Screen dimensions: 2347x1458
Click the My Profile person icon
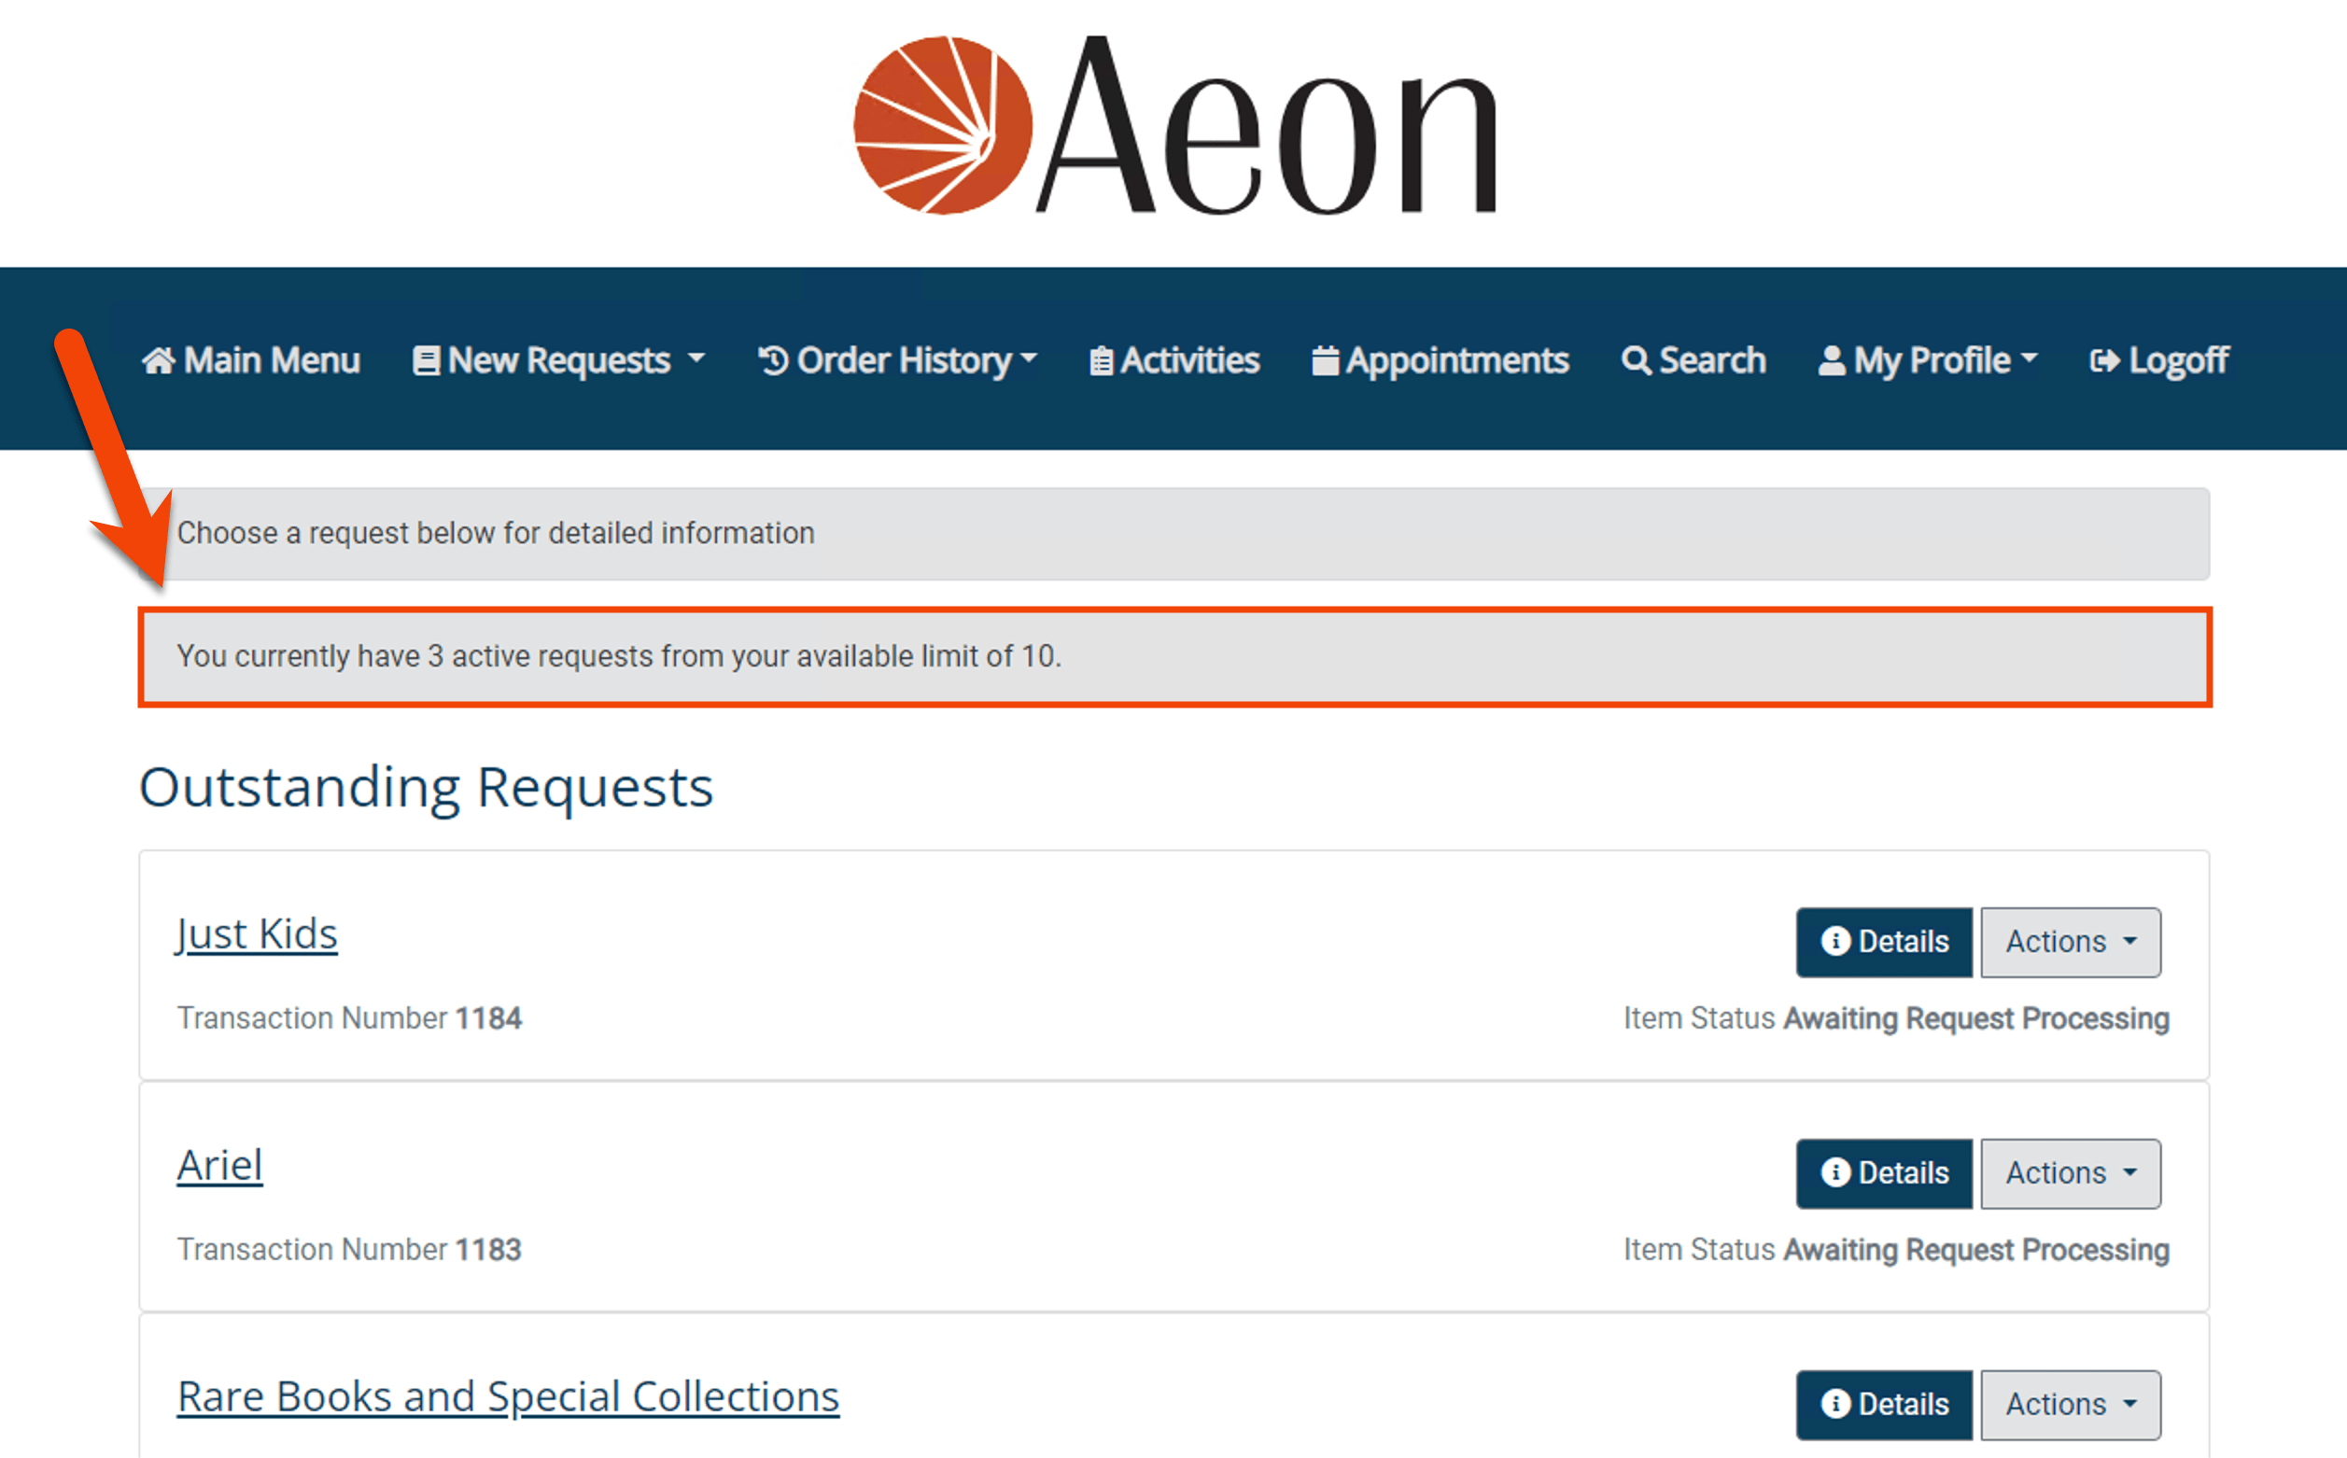[x=1832, y=359]
